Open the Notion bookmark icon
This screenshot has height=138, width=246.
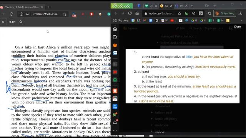tap(157, 20)
